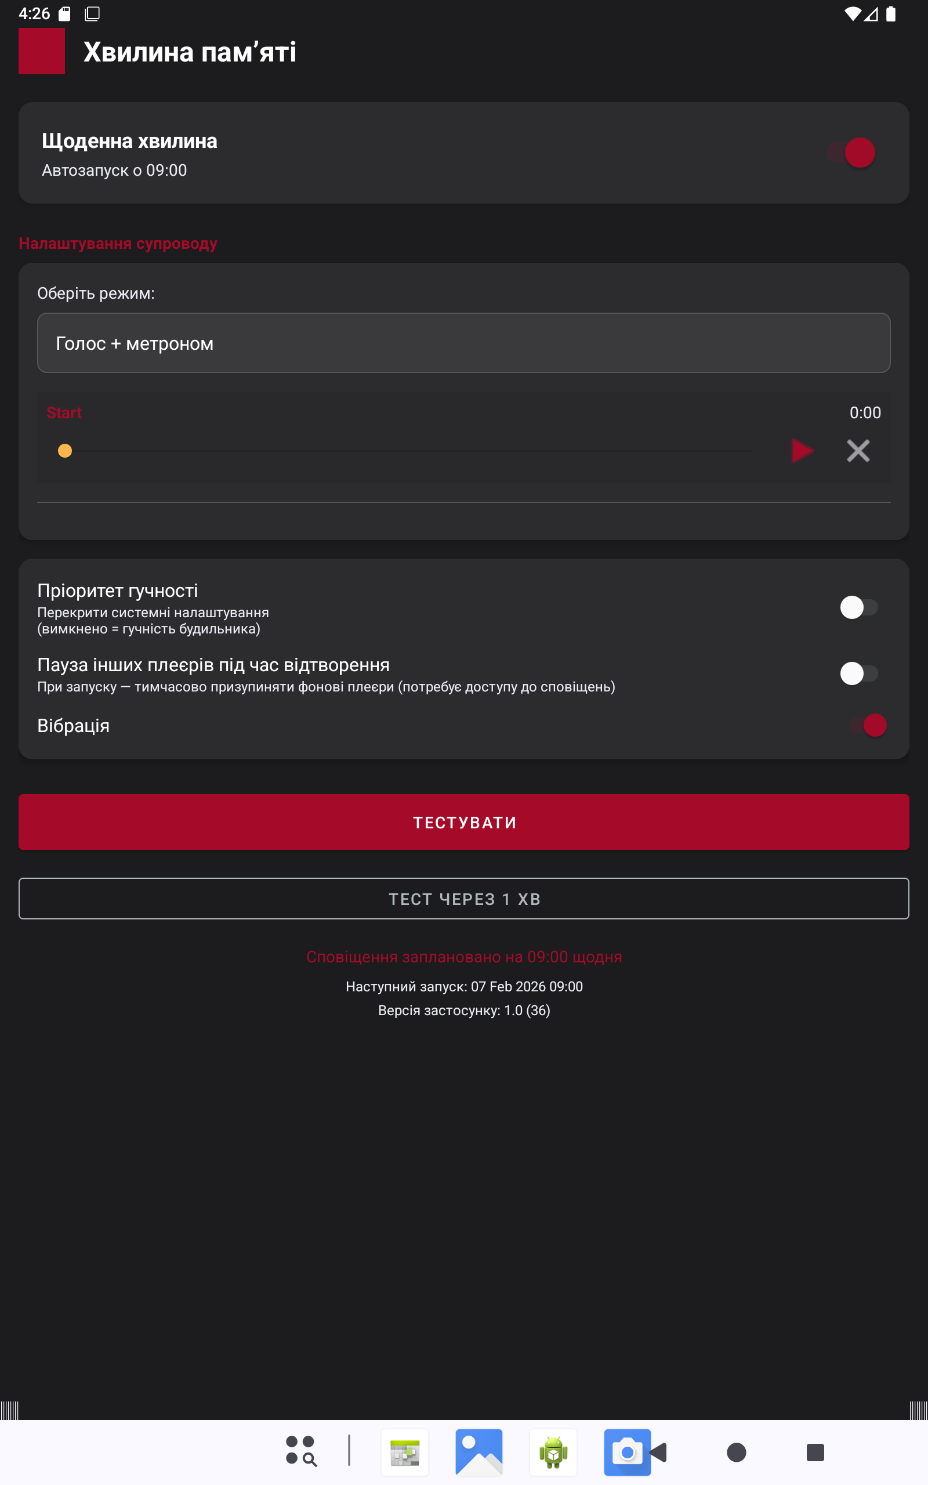This screenshot has width=928, height=1485.
Task: Launch the camera app from taskbar
Action: 626,1452
